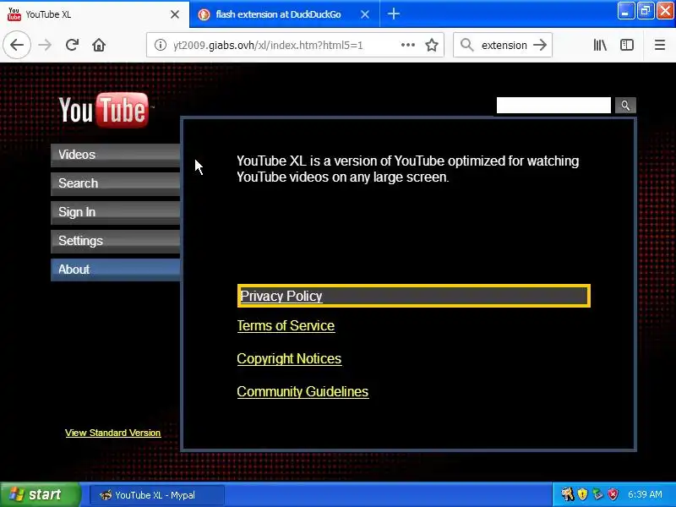
Task: Select the About menu item
Action: click(x=116, y=270)
